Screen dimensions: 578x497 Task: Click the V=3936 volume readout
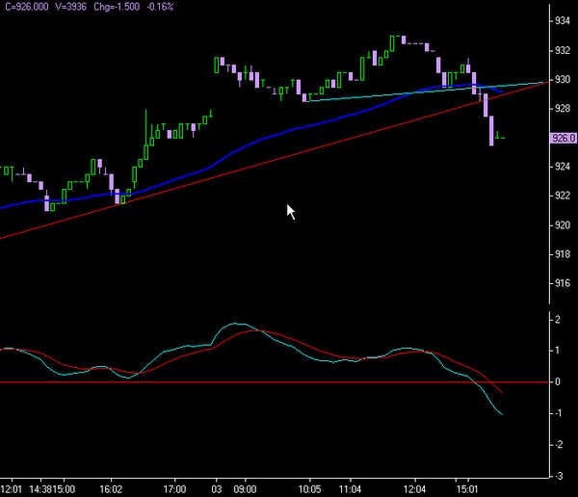tap(70, 7)
